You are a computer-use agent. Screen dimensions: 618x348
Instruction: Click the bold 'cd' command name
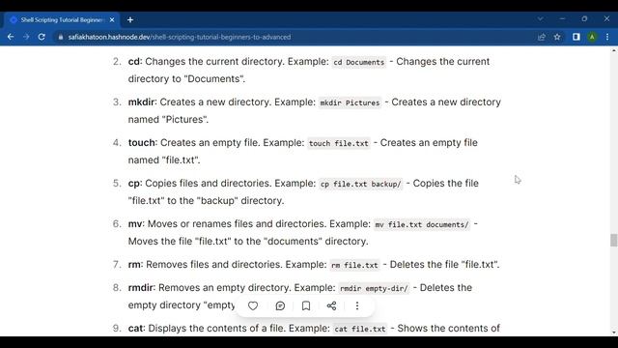pos(134,62)
